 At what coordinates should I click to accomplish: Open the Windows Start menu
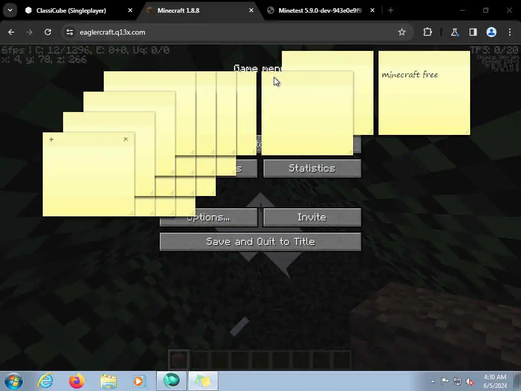click(x=14, y=381)
